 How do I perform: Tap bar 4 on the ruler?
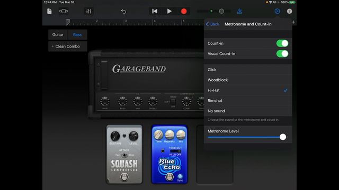(x=154, y=21)
